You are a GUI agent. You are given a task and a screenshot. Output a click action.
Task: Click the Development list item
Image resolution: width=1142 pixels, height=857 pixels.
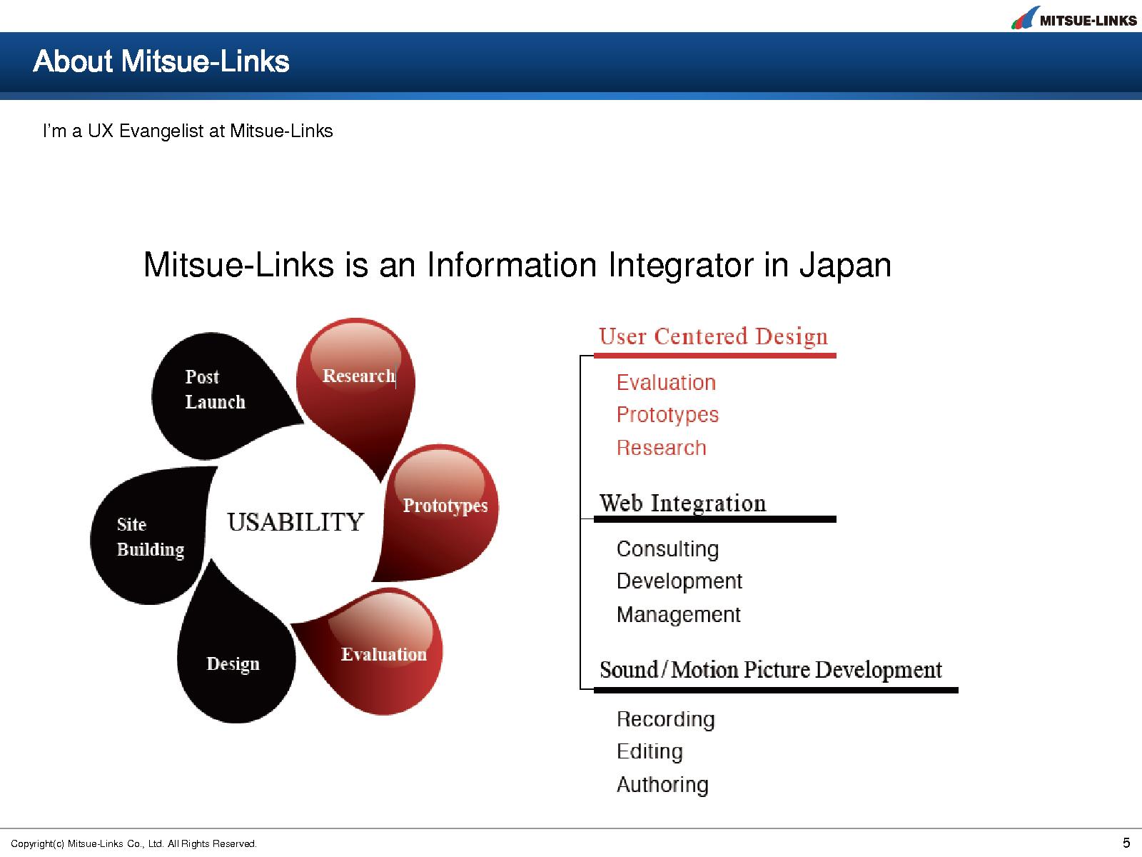679,581
